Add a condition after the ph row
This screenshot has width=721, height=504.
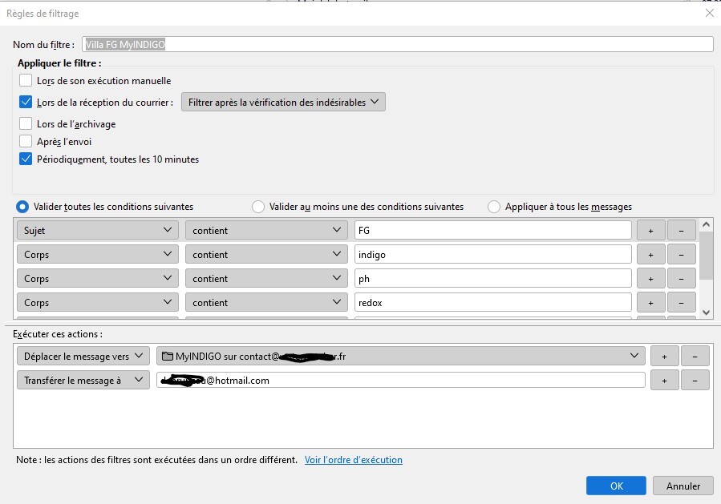point(650,278)
